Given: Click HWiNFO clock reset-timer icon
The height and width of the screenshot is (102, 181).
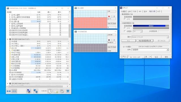Looking at the screenshot, I should pyautogui.click(x=50, y=91).
